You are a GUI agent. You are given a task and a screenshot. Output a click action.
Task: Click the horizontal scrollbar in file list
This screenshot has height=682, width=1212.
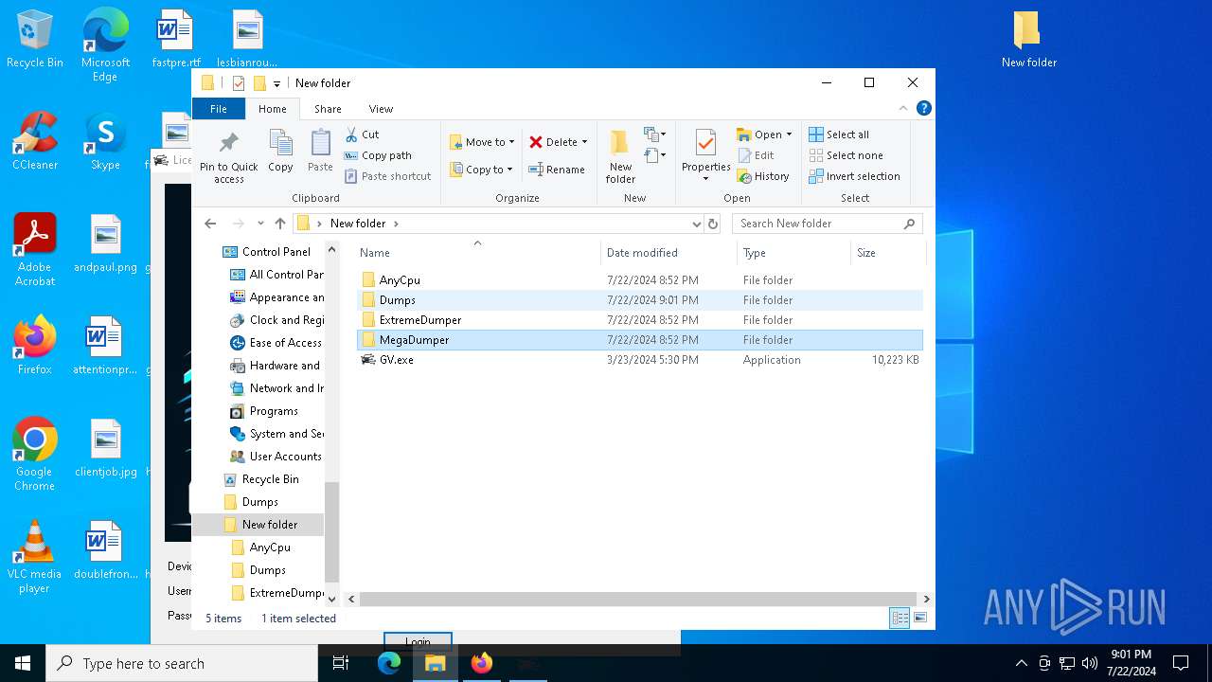[640, 599]
